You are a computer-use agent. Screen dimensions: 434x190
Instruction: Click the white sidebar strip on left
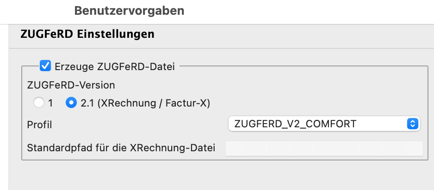(4, 107)
